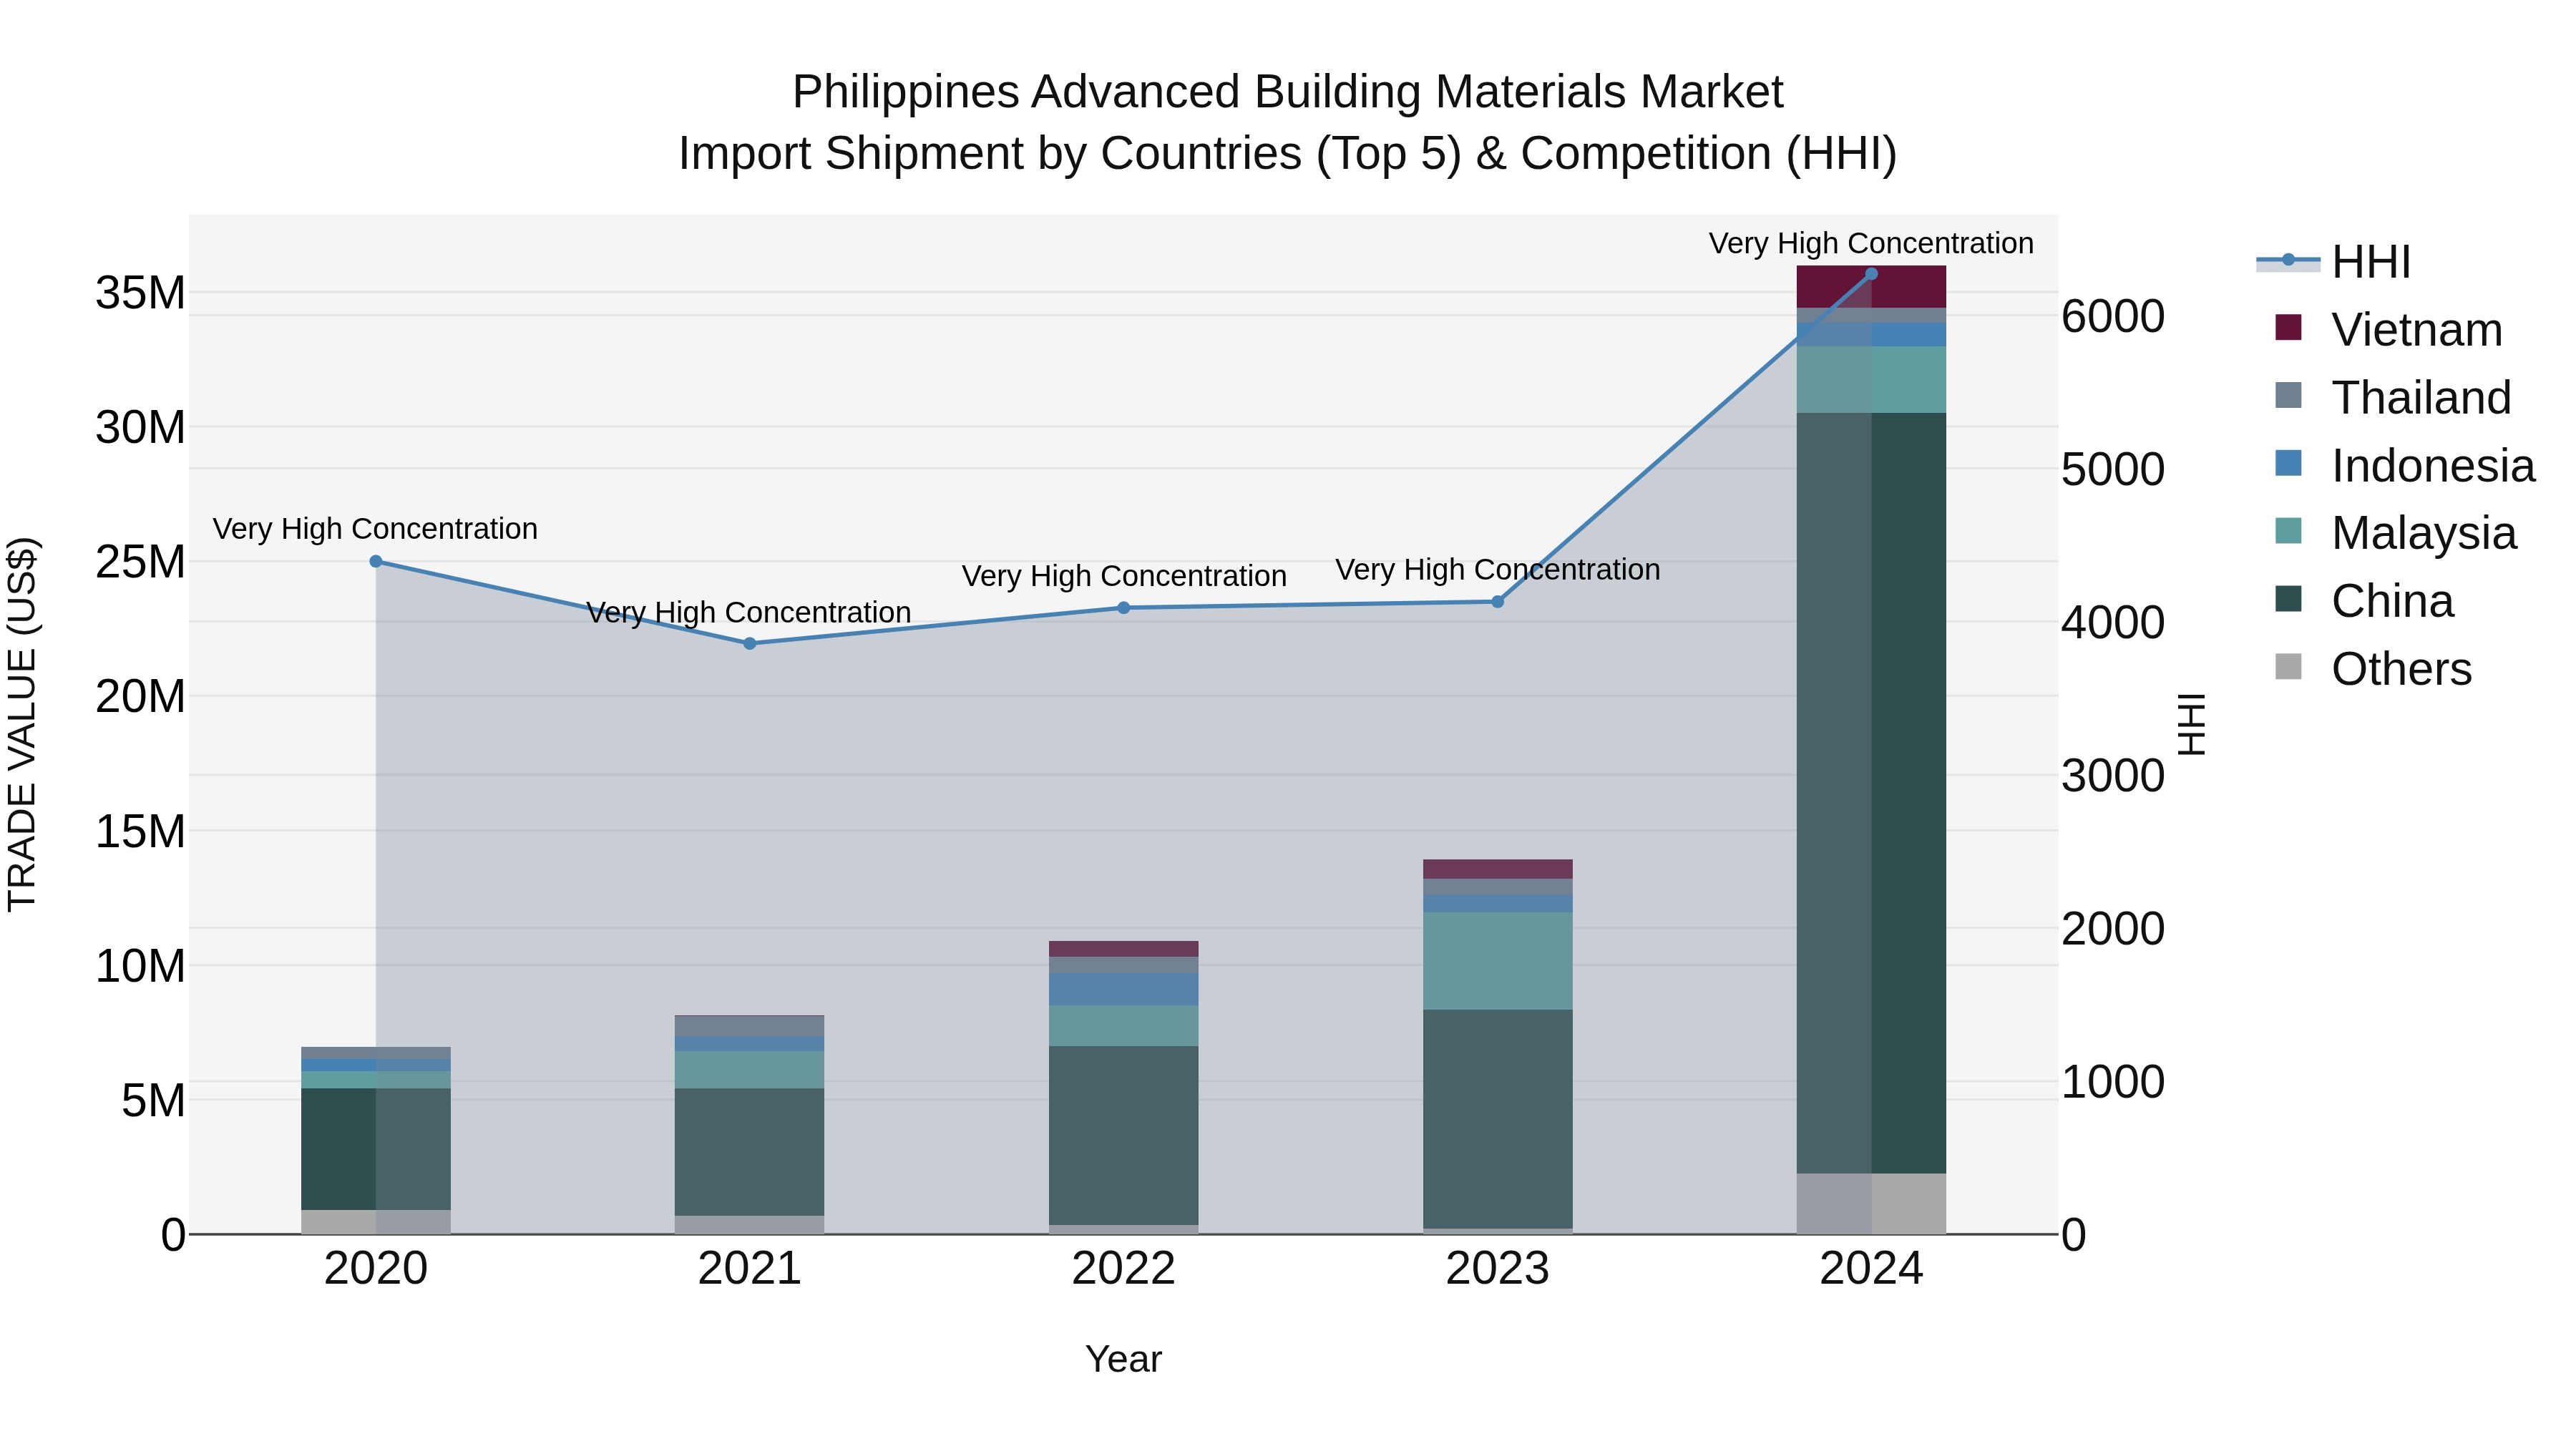Viewport: 2576px width, 1449px height.
Task: Click the China segment of the 2020 bar
Action: coord(376,1149)
